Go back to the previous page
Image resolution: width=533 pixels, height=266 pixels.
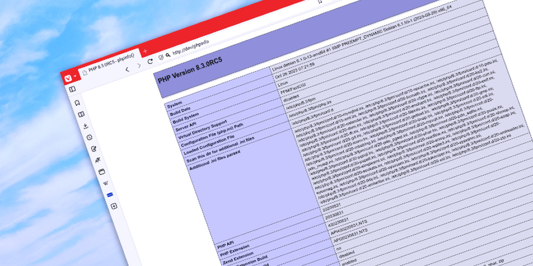coord(128,69)
